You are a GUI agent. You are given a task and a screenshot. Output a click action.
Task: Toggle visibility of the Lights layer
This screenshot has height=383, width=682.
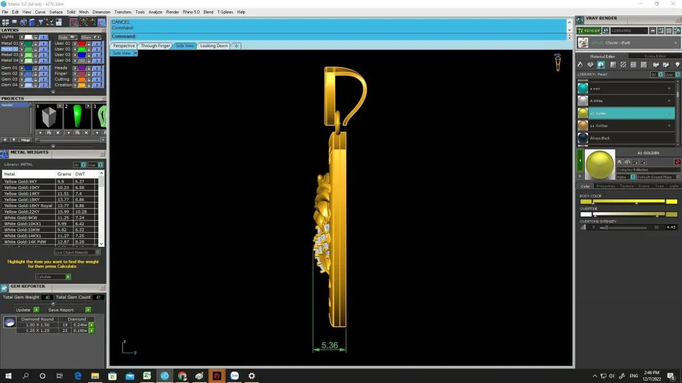(43, 37)
